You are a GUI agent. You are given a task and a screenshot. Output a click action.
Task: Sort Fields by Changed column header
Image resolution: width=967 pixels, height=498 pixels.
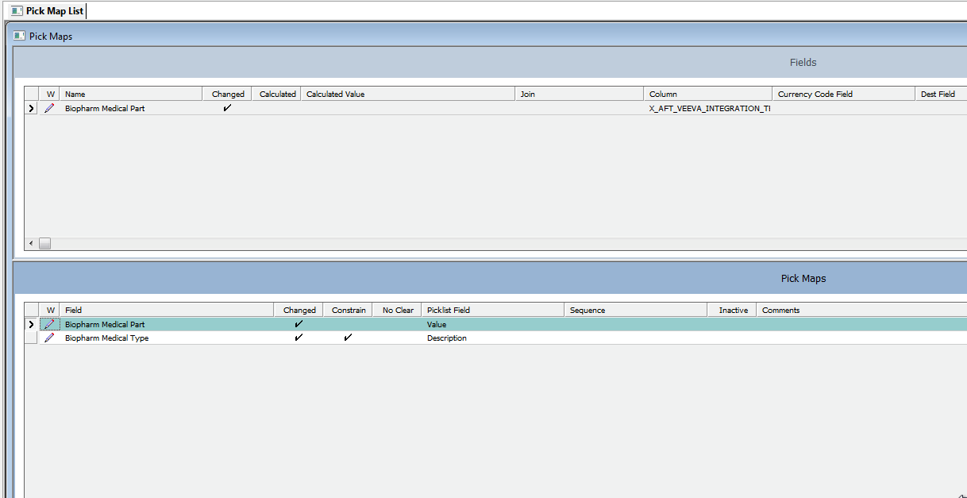[228, 94]
